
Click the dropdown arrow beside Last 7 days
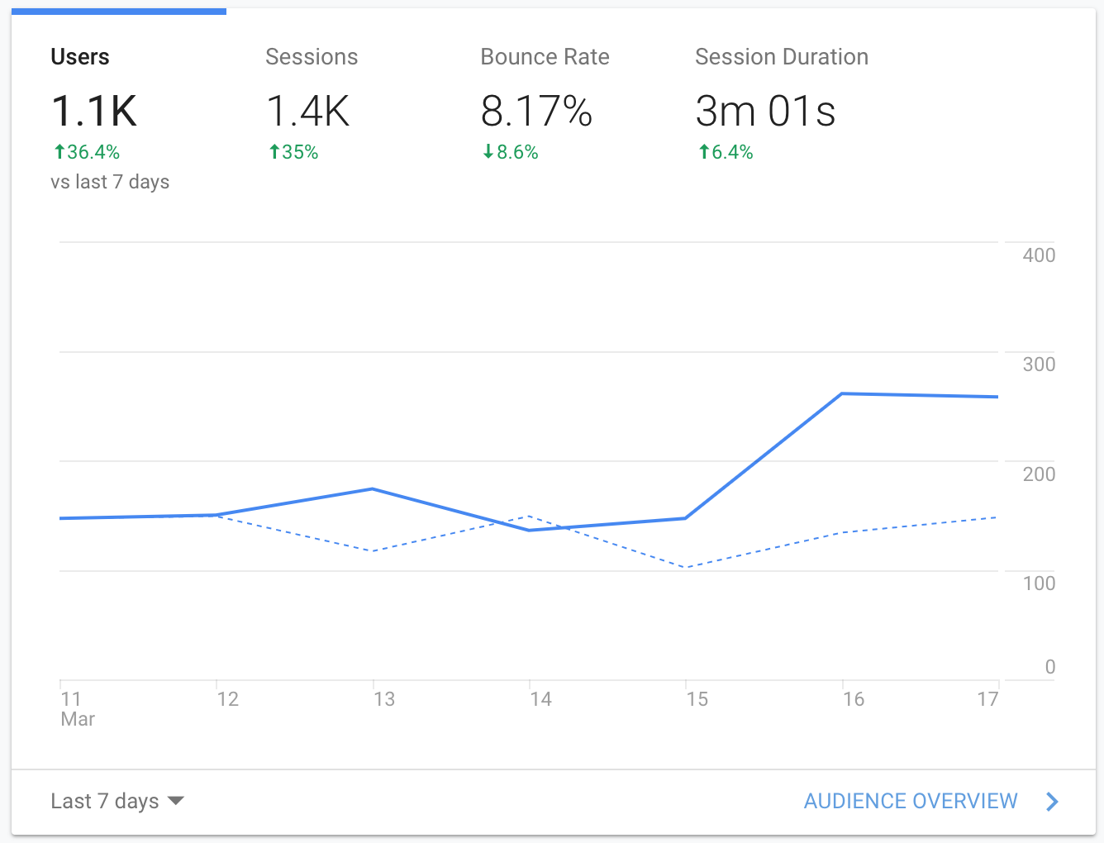(175, 801)
